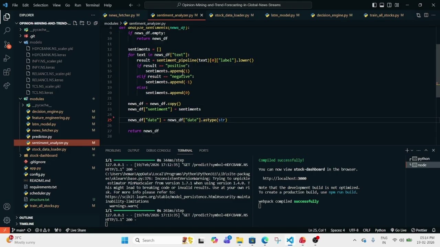Collapse all folders in Explorer

[x=96, y=23]
